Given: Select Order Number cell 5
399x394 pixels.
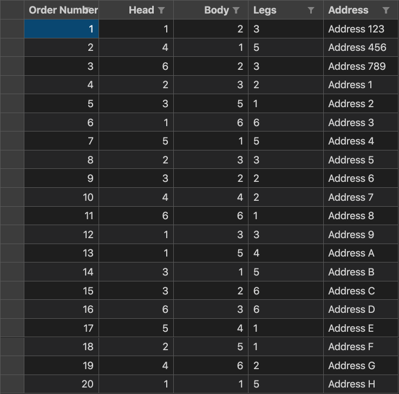Looking at the screenshot, I should coord(62,103).
